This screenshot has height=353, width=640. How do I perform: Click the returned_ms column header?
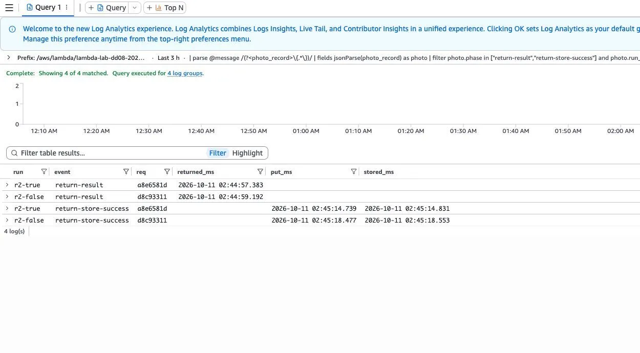196,172
